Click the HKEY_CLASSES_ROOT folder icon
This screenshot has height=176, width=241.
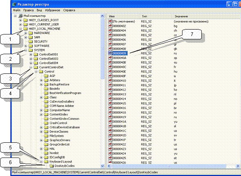click(25, 20)
